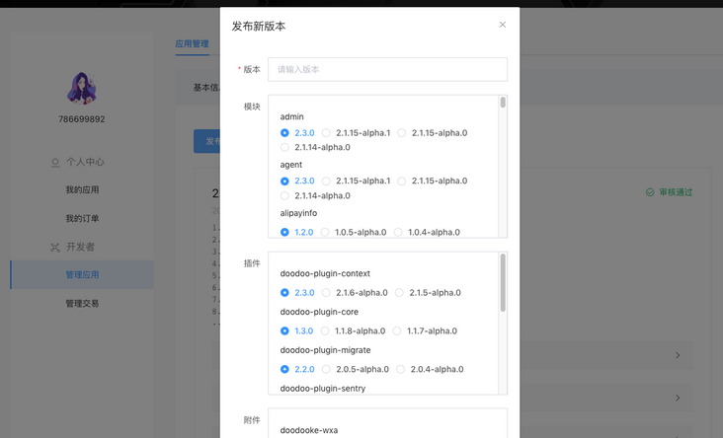Click the doodoo-plugin-core label
Image resolution: width=723 pixels, height=438 pixels.
click(x=319, y=312)
